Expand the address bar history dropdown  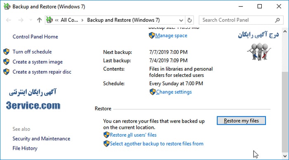(181, 20)
